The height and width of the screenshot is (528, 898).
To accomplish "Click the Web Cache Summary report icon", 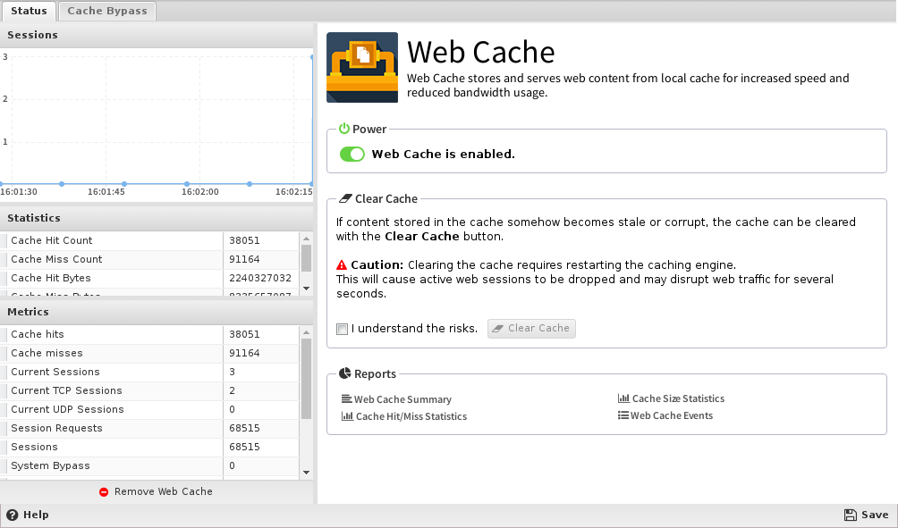I will [x=347, y=399].
